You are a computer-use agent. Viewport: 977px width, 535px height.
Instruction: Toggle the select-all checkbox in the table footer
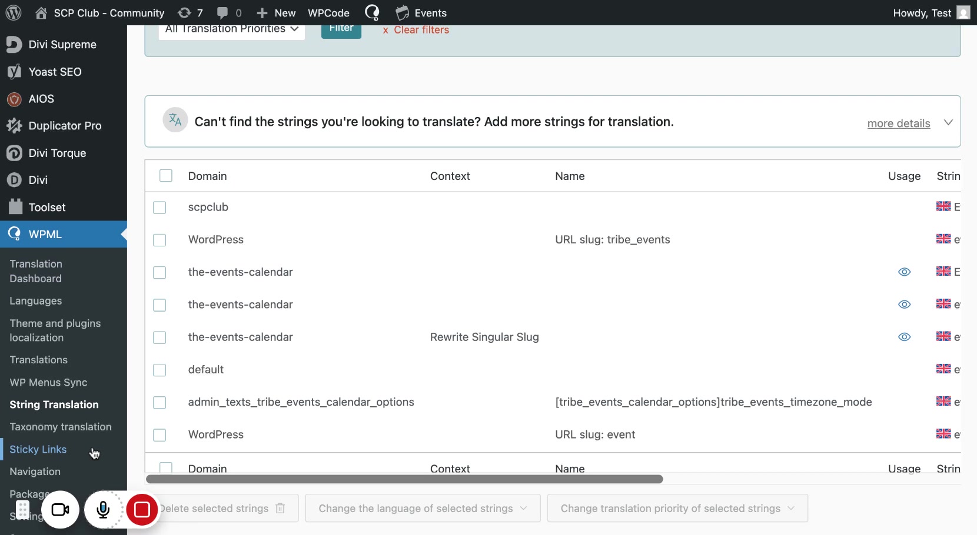(x=166, y=468)
